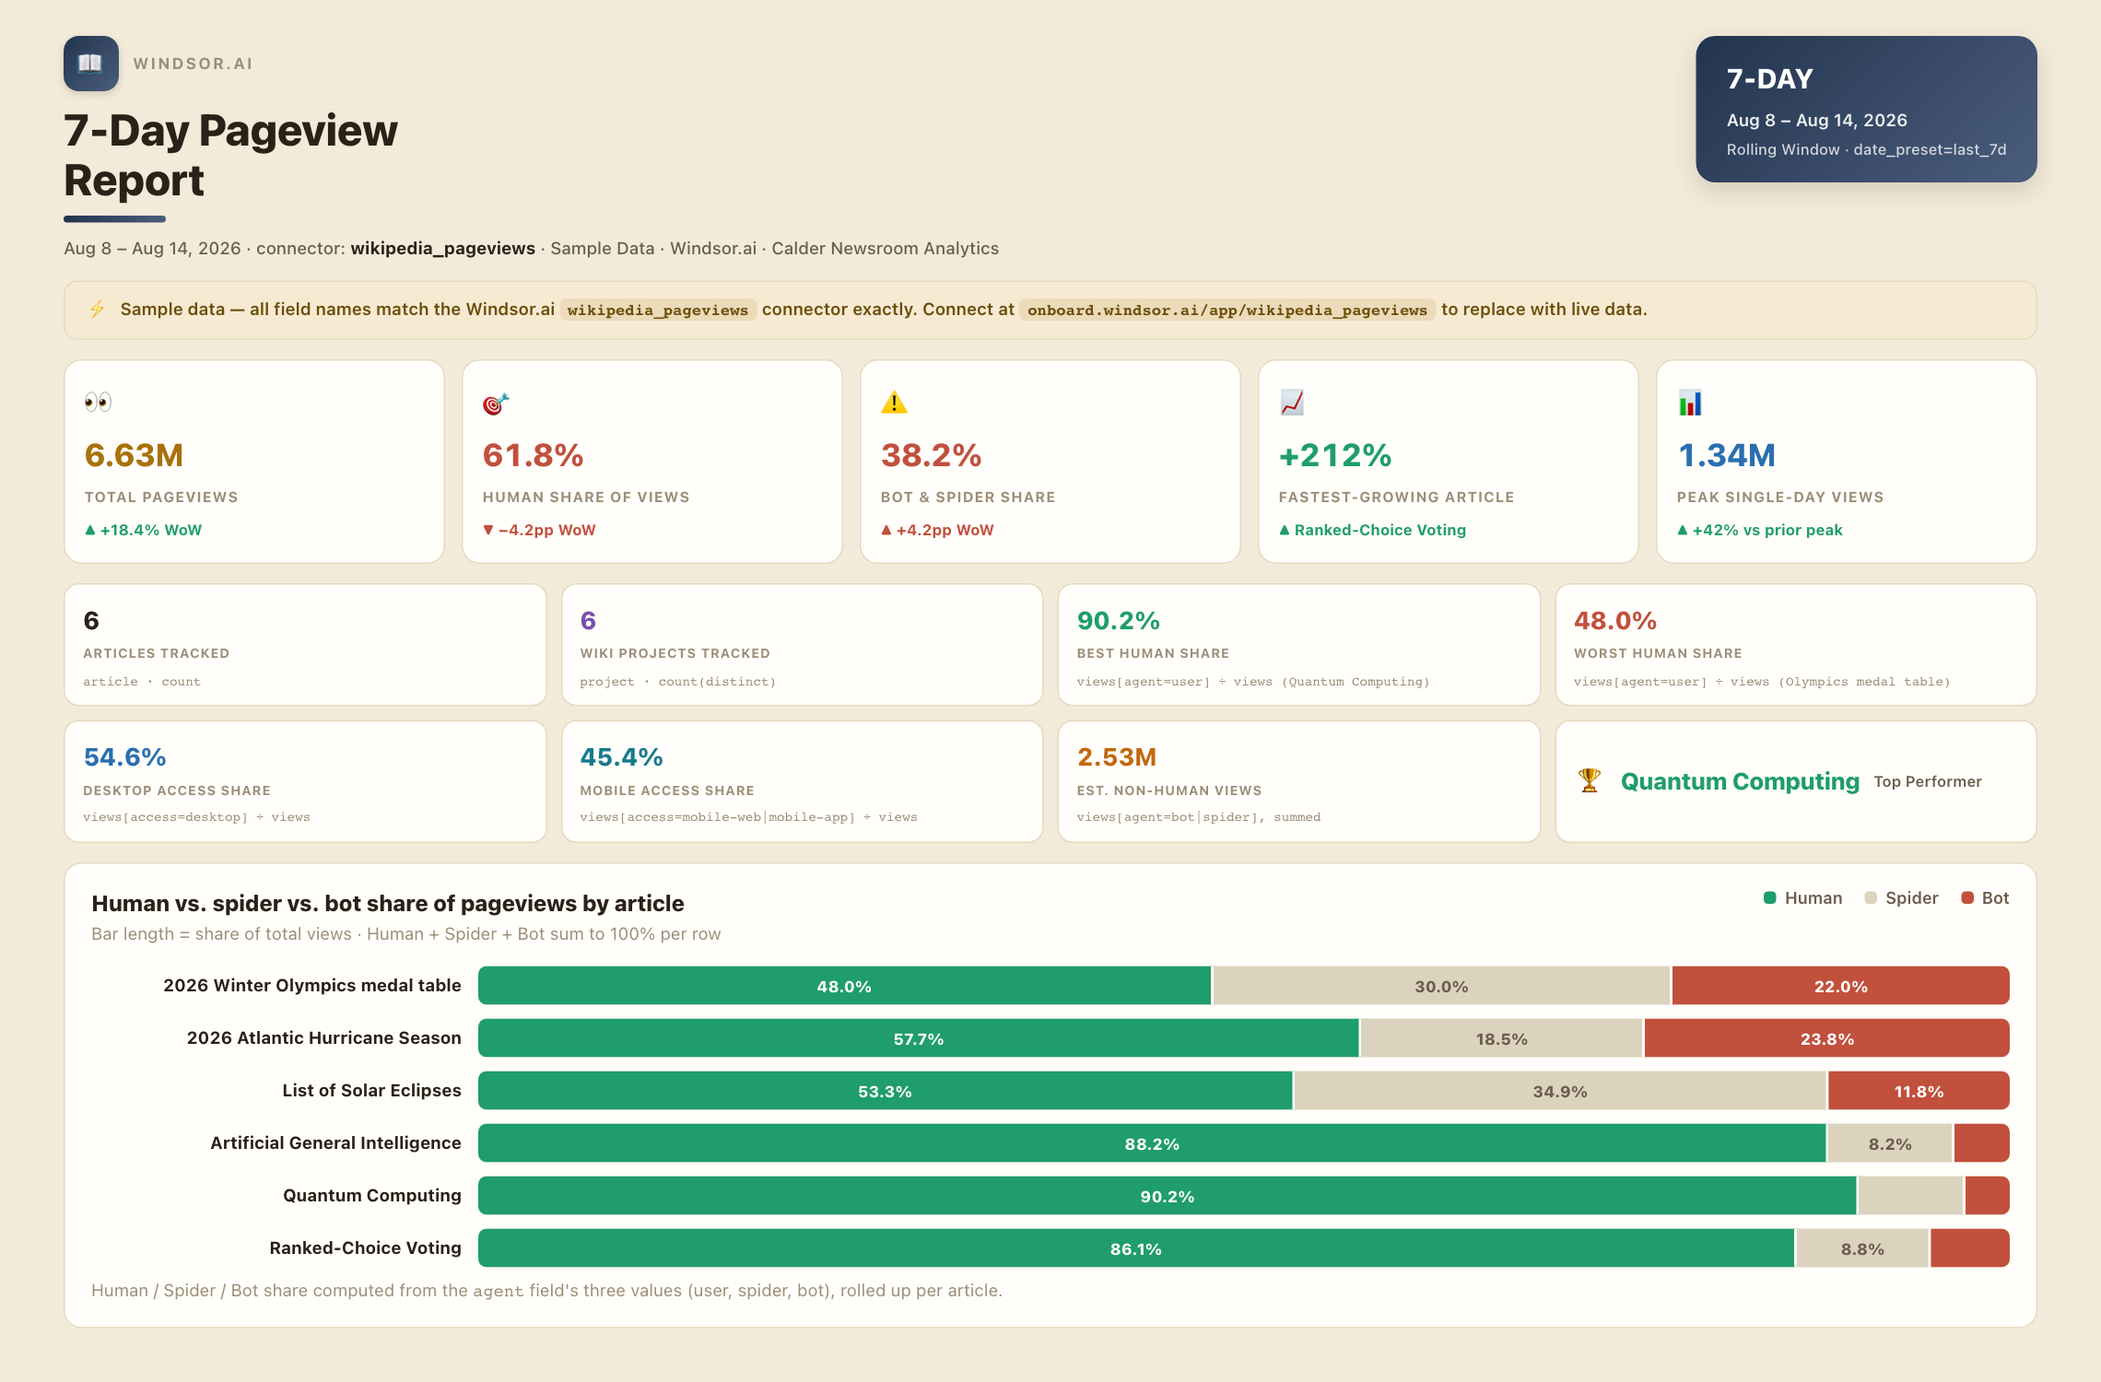Click the Artificial General Intelligence row label
Screen dimensions: 2101x1382
[x=335, y=1143]
